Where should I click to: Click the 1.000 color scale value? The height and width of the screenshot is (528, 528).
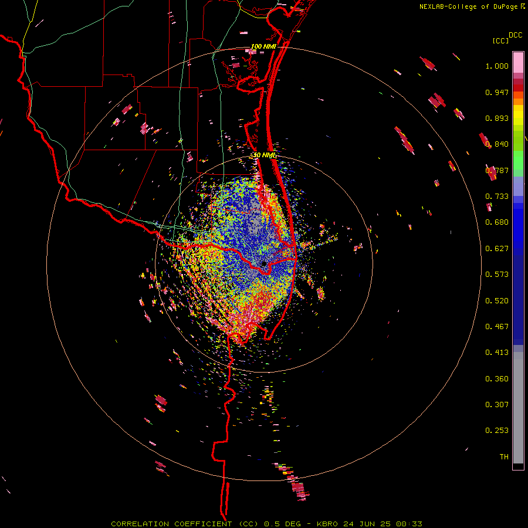497,66
